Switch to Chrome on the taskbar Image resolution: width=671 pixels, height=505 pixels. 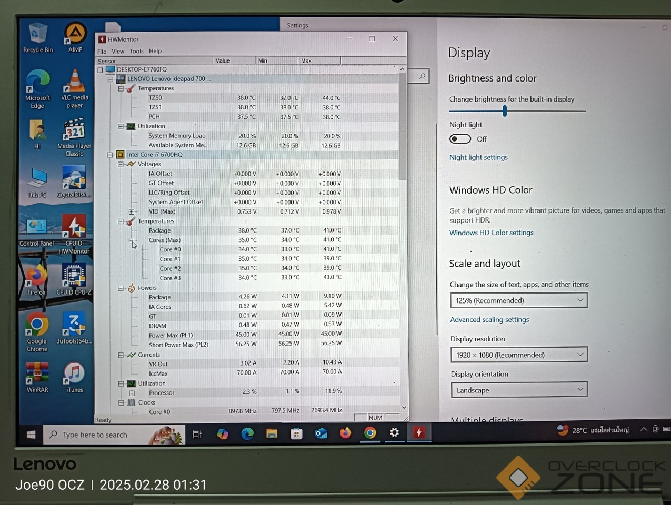coord(370,433)
